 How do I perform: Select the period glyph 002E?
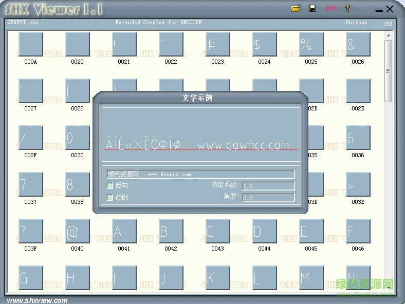click(358, 91)
